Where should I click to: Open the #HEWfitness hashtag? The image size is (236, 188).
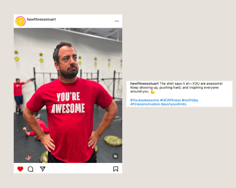170,100
